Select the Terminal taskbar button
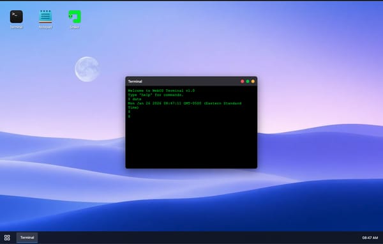The width and height of the screenshot is (383, 244). (x=27, y=238)
